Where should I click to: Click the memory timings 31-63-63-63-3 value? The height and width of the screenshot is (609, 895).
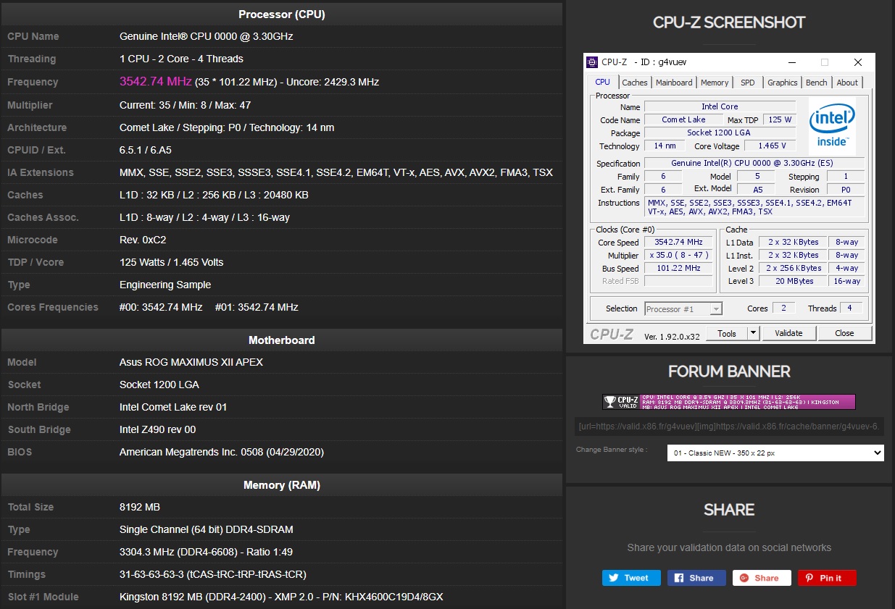pos(213,574)
